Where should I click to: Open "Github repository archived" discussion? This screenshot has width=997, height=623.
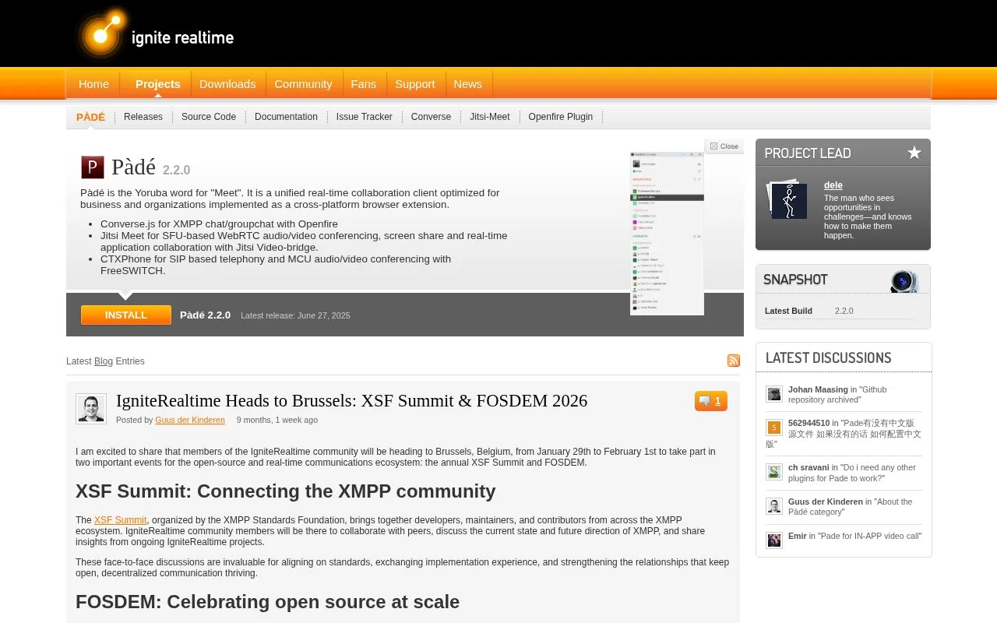pos(837,395)
